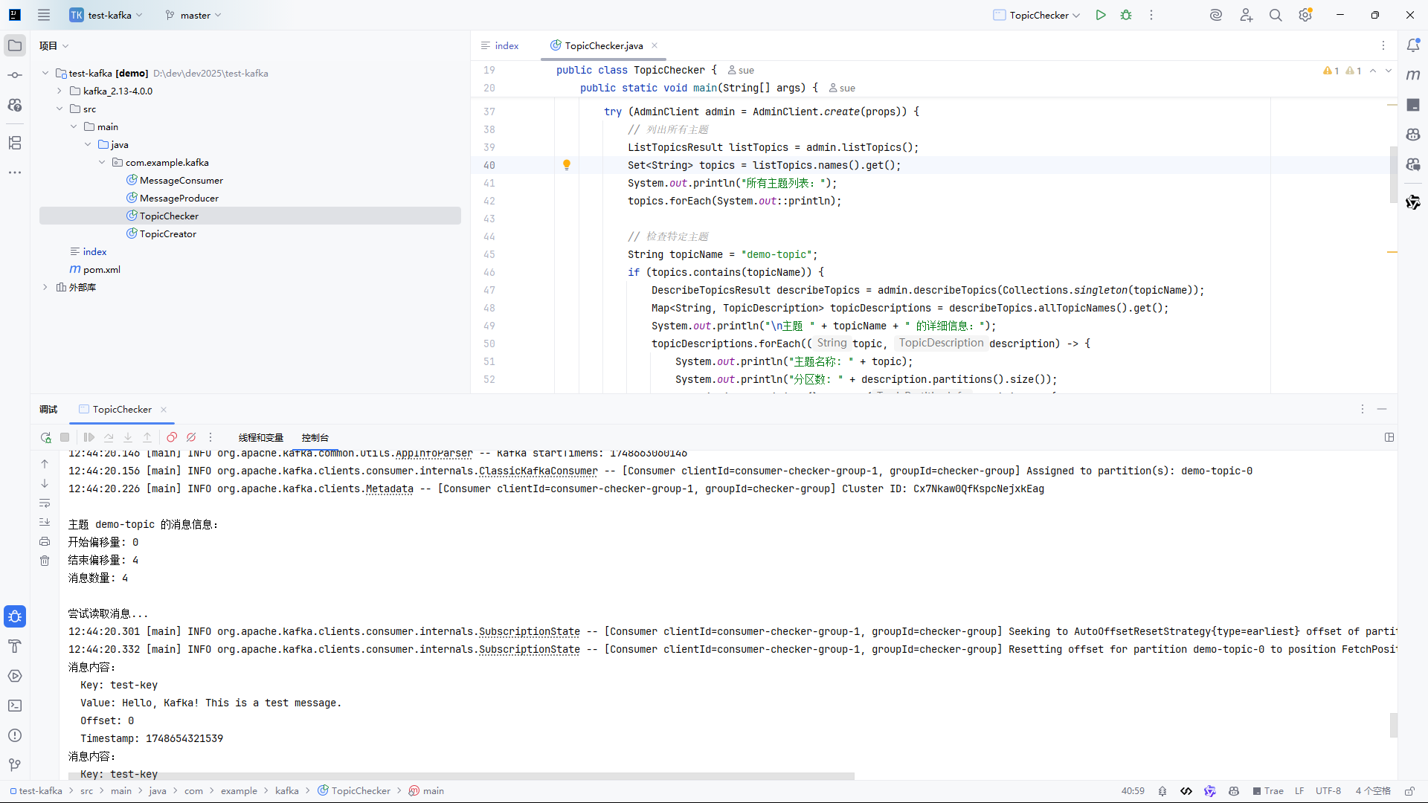Click ClassicKafkaConsumer link in console
1428x803 pixels.
(x=538, y=471)
